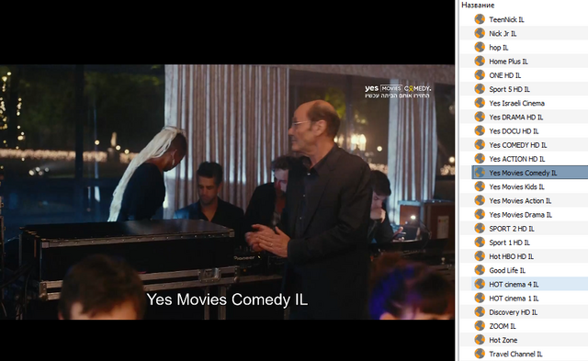Open Home Plus IL channel

[x=508, y=62]
